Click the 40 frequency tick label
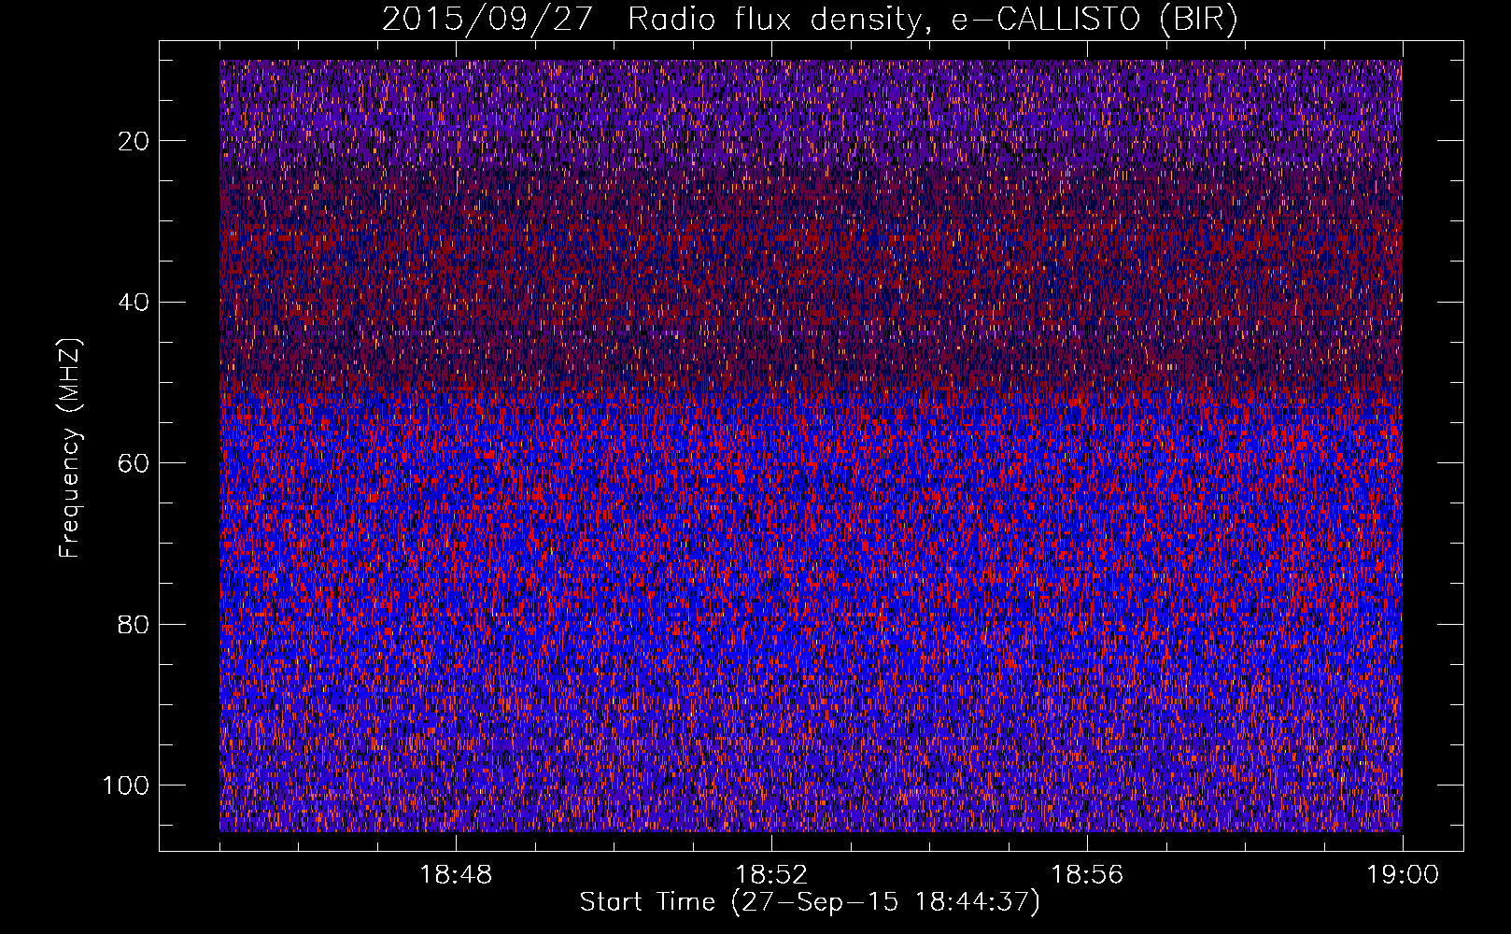The height and width of the screenshot is (934, 1511). 134,302
